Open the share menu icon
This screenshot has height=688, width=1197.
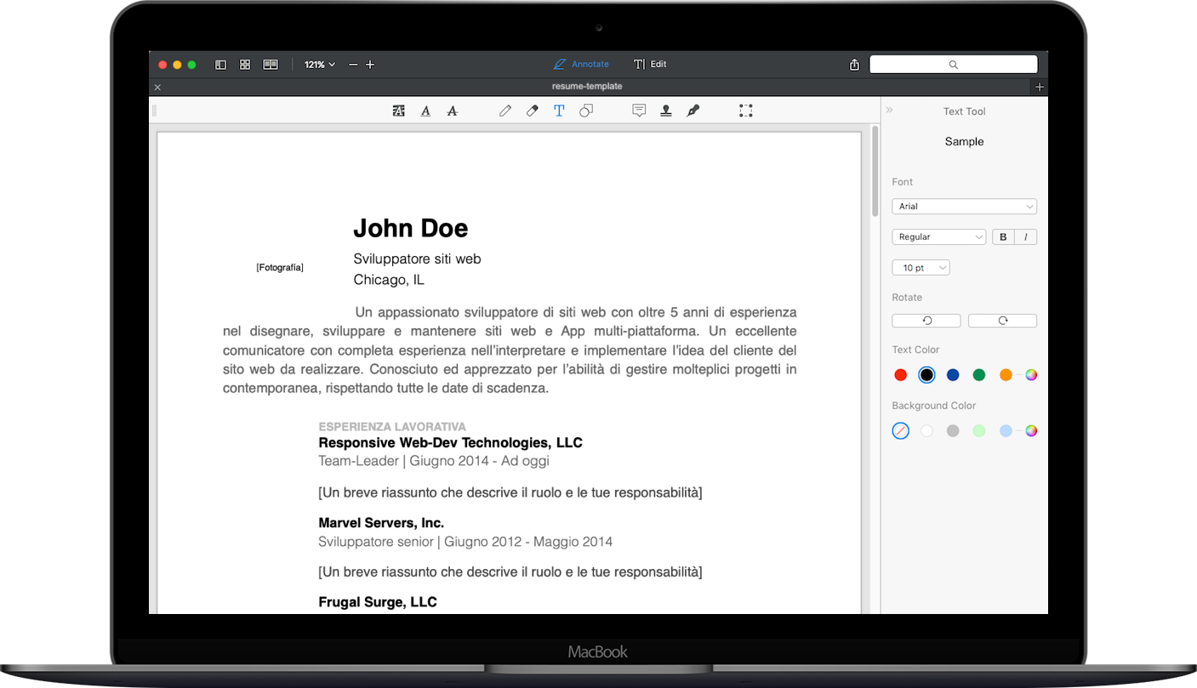[x=854, y=65]
